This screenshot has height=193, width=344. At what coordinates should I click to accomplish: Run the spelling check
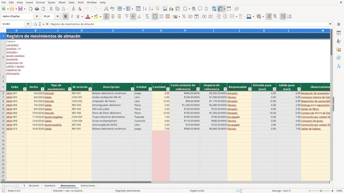[112, 9]
